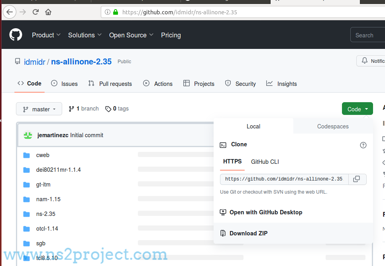Click the GitHub Octocat logo
The width and height of the screenshot is (385, 266).
pos(16,35)
